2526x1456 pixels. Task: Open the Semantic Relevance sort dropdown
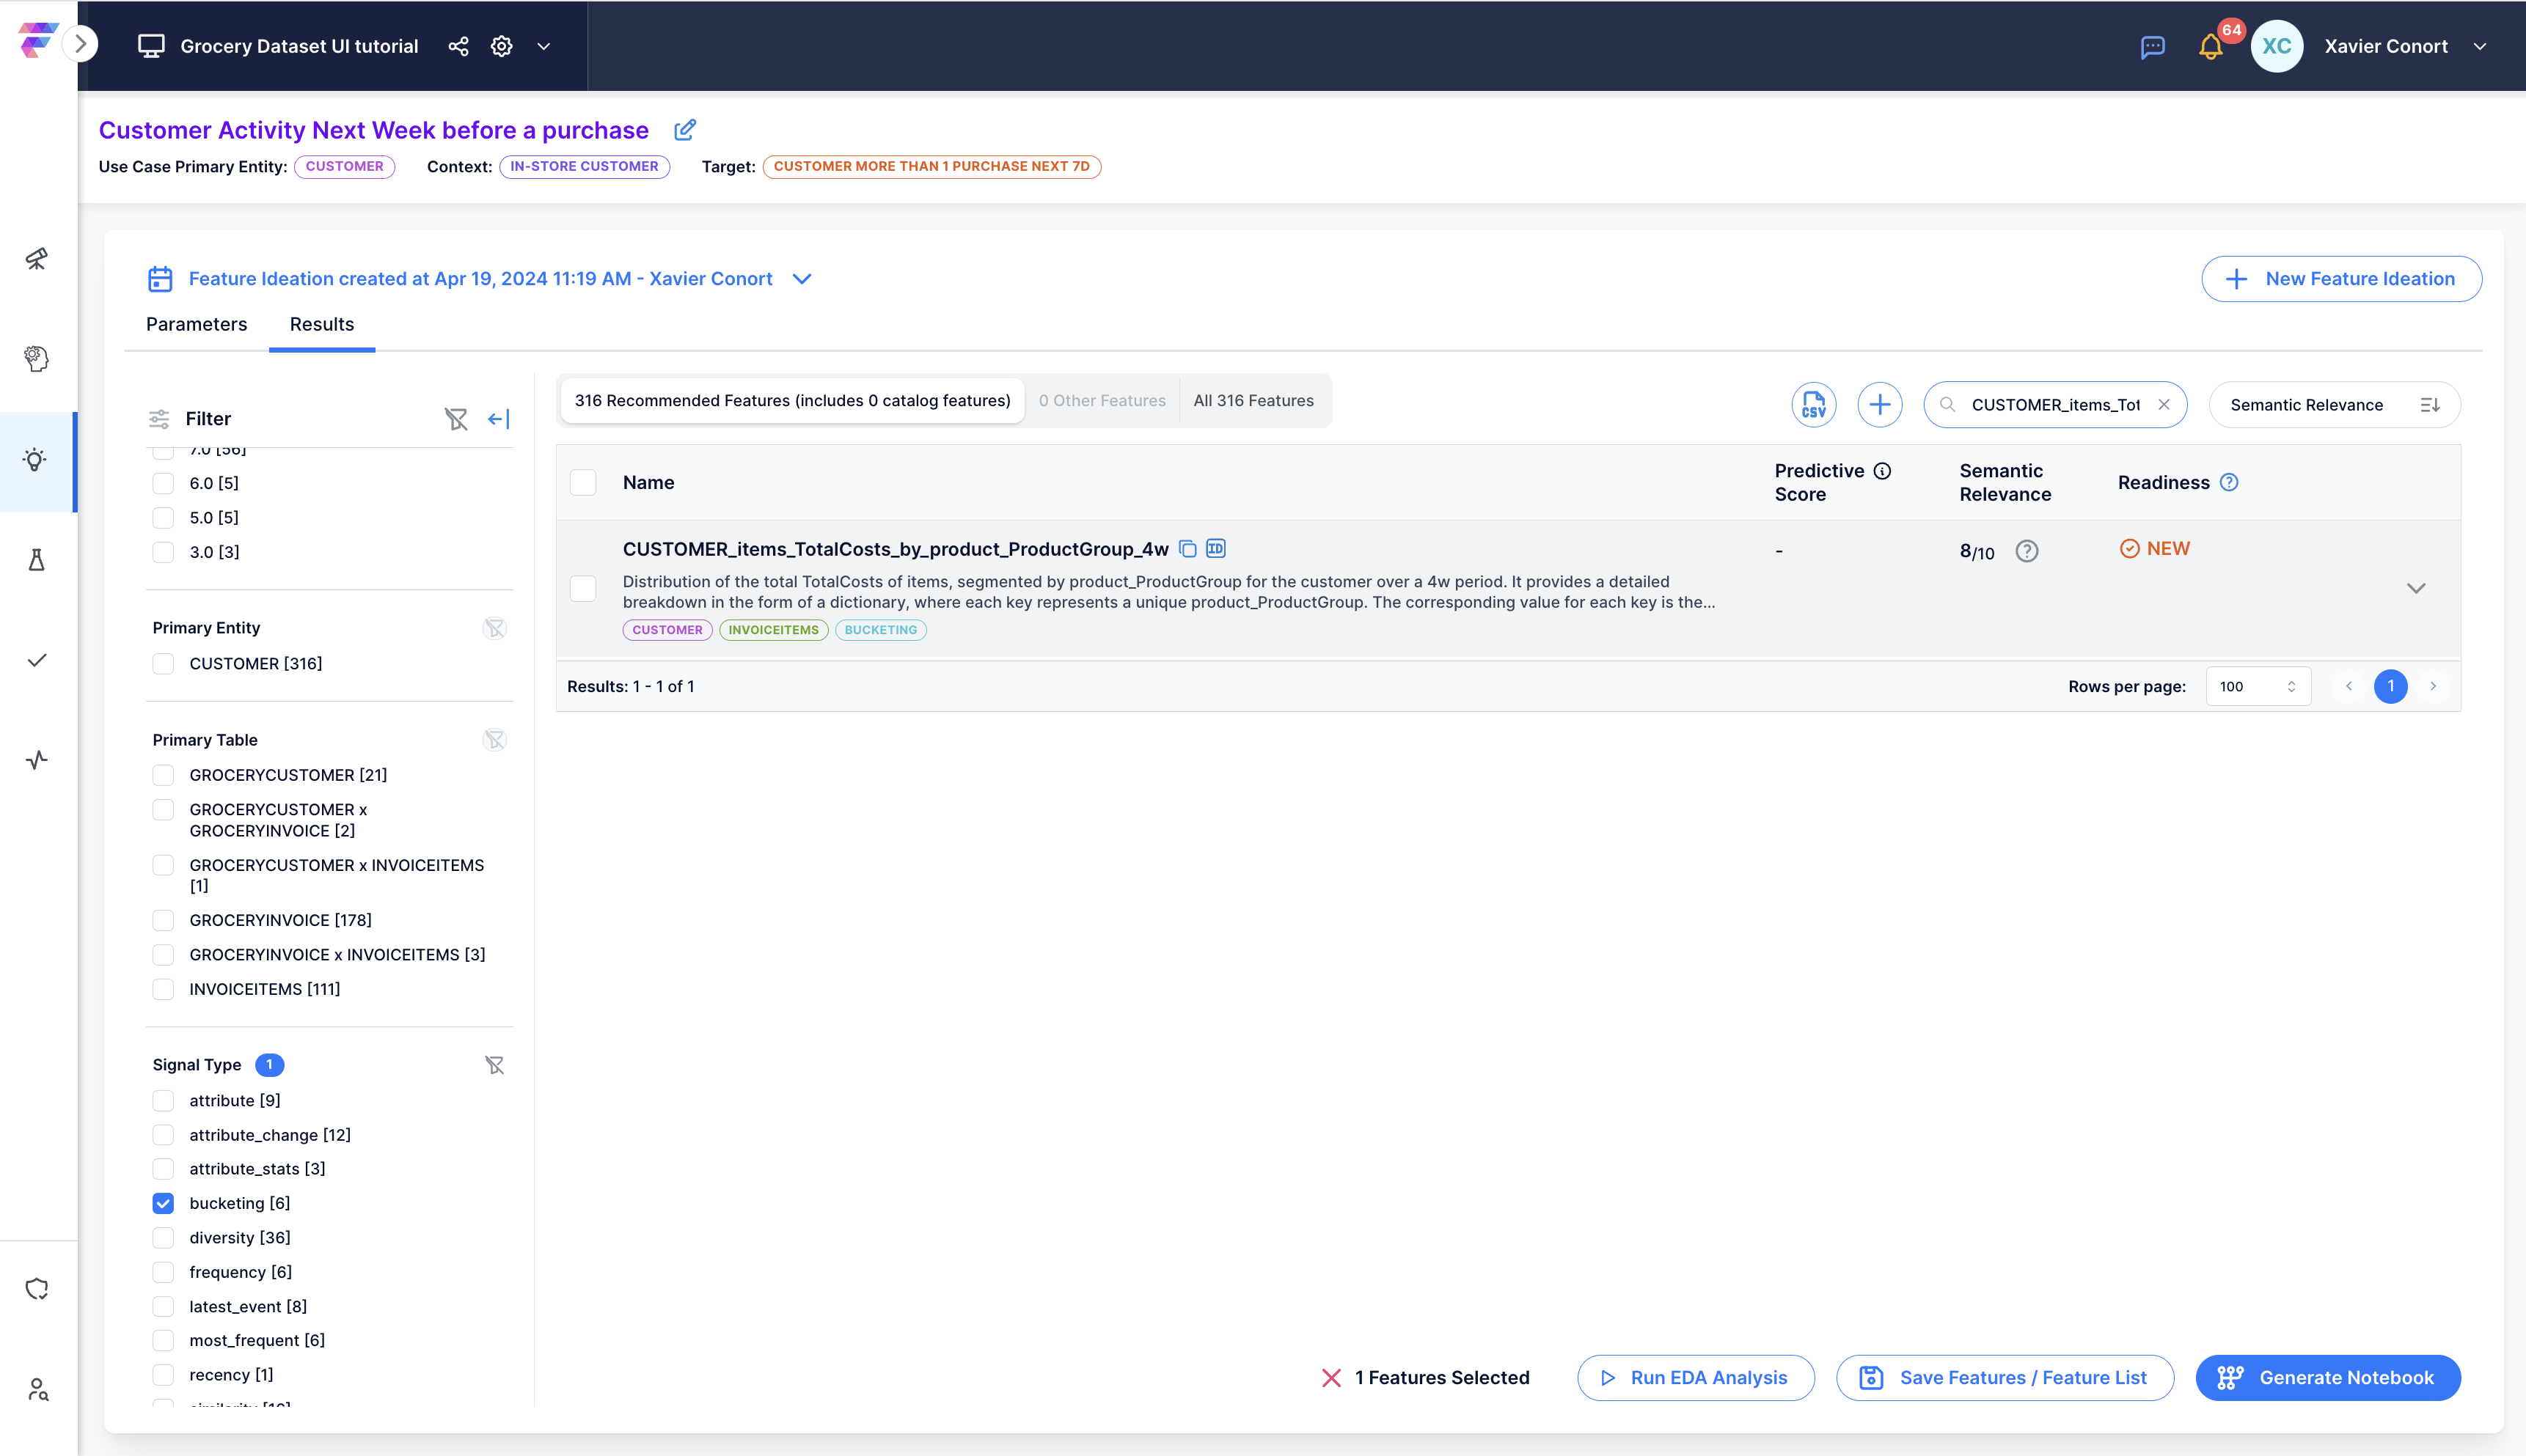click(x=2334, y=405)
